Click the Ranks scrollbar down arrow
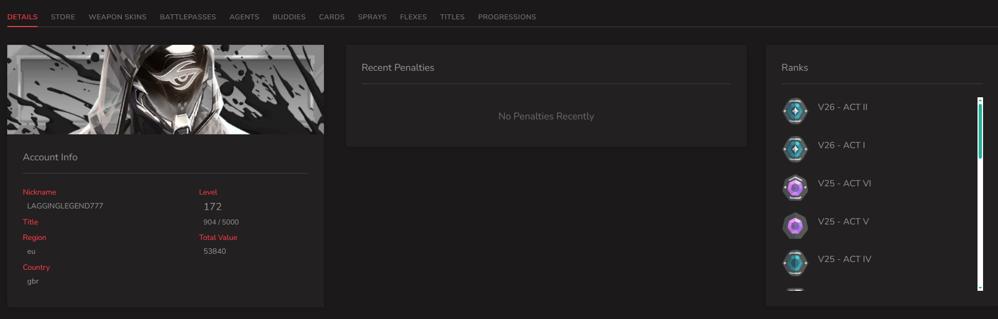The width and height of the screenshot is (998, 319). point(980,287)
